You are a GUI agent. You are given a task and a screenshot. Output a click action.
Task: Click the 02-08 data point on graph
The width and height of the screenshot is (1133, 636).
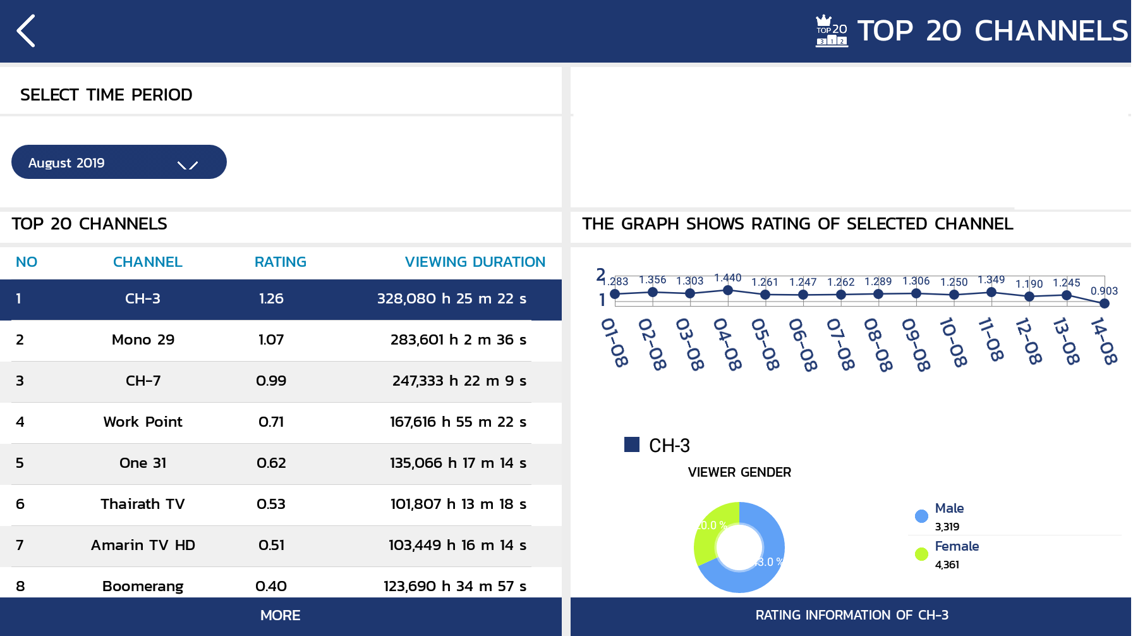pos(653,292)
